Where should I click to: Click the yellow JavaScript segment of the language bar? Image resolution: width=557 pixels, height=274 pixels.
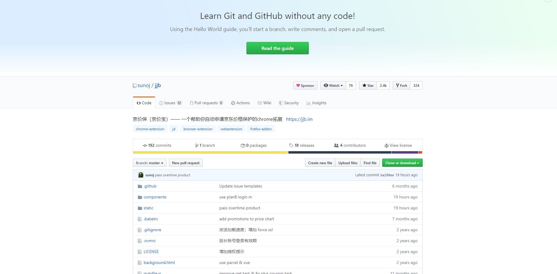coord(211,152)
